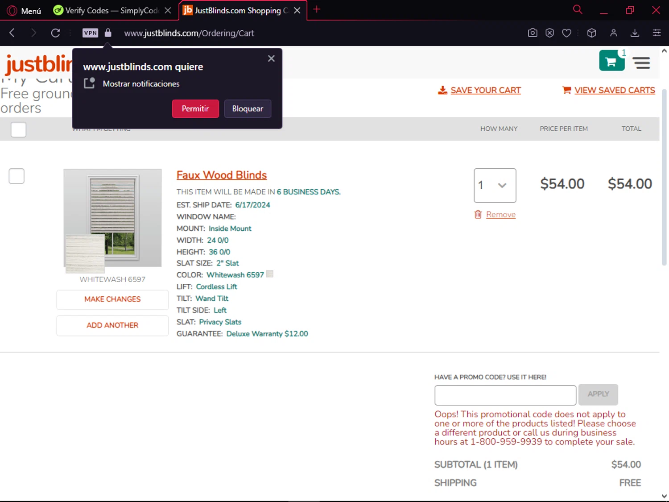The height and width of the screenshot is (502, 669).
Task: Click the scrollbar down arrow
Action: pos(664,496)
